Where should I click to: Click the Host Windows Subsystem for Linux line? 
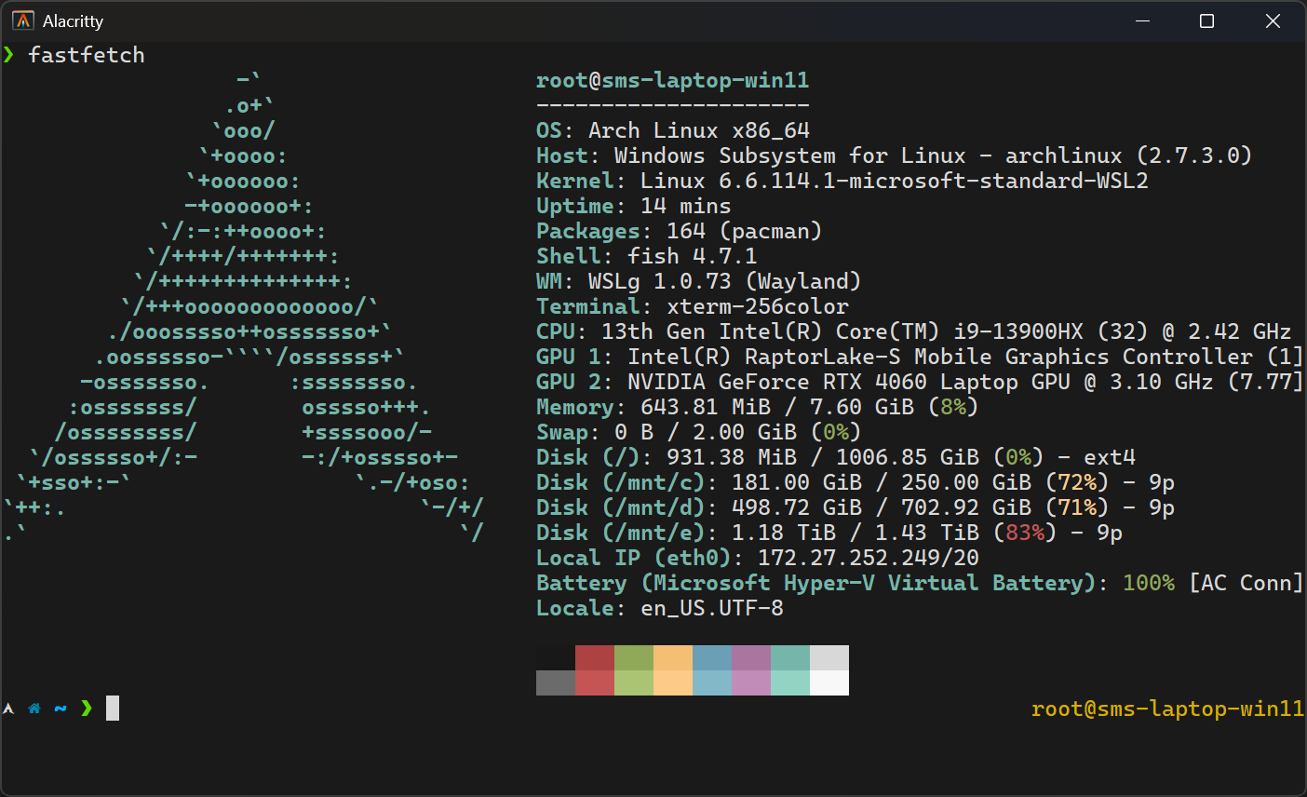[895, 155]
